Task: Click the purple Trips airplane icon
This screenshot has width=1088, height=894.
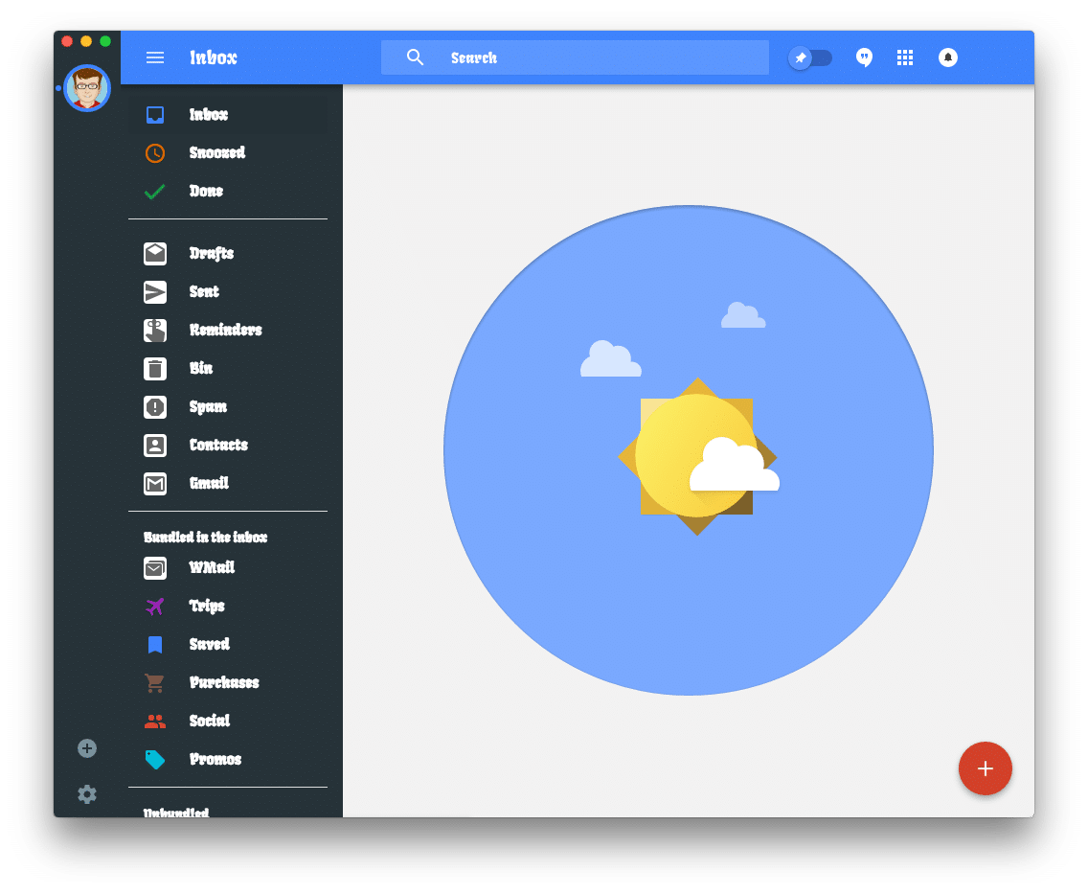Action: coord(155,607)
